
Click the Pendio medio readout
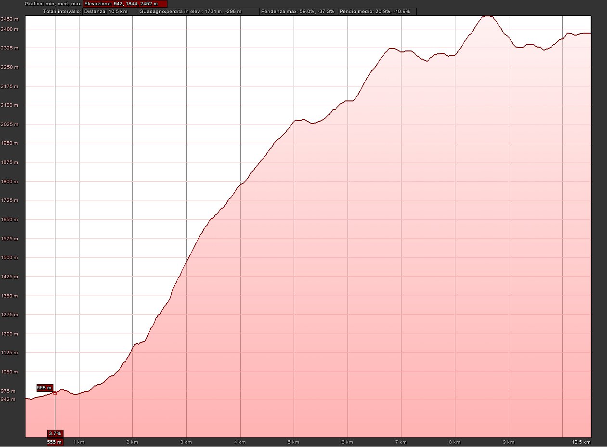point(377,11)
